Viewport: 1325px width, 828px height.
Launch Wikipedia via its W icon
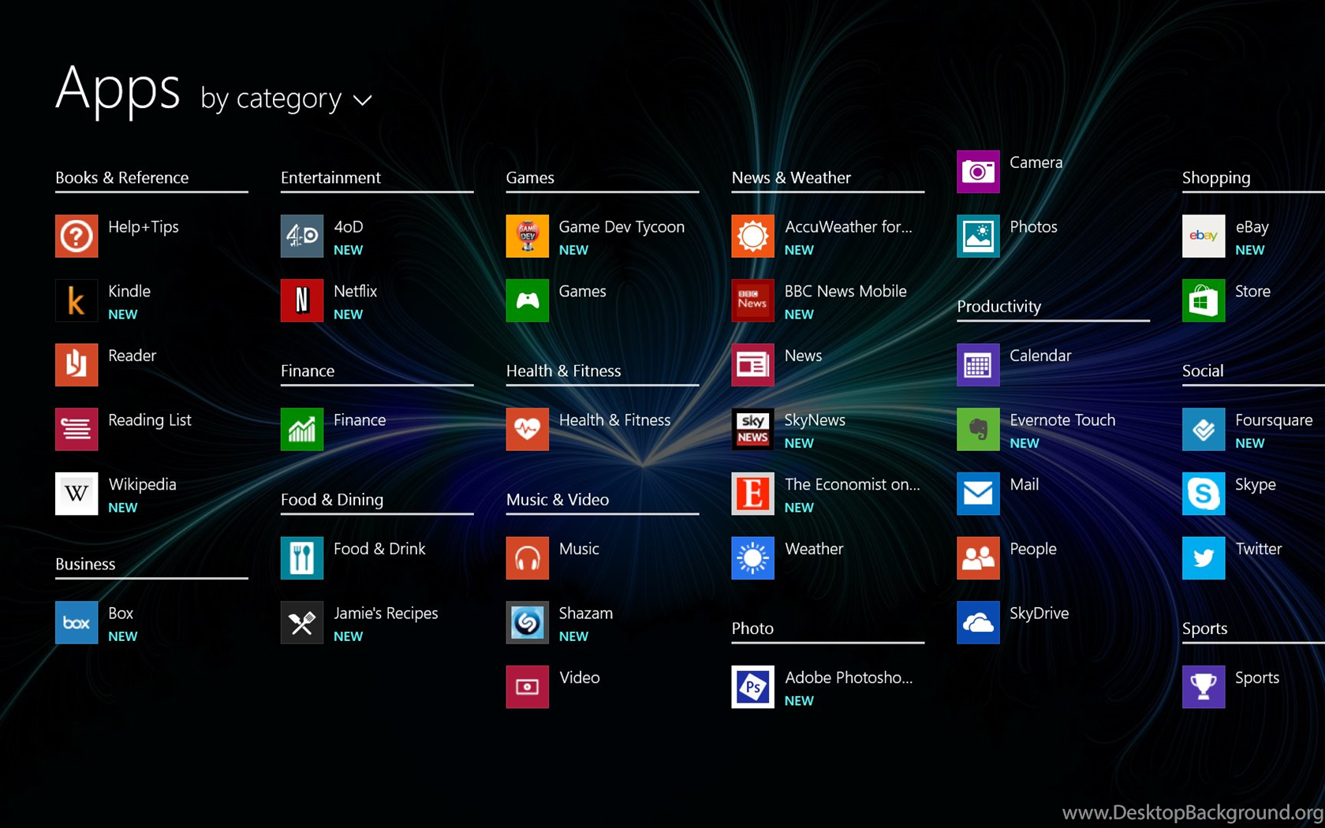(77, 494)
